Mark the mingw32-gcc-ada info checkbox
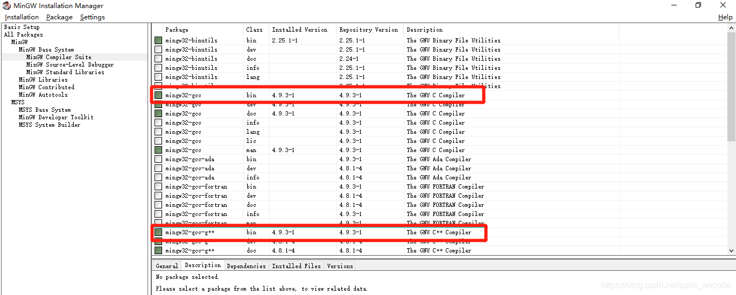 [158, 177]
